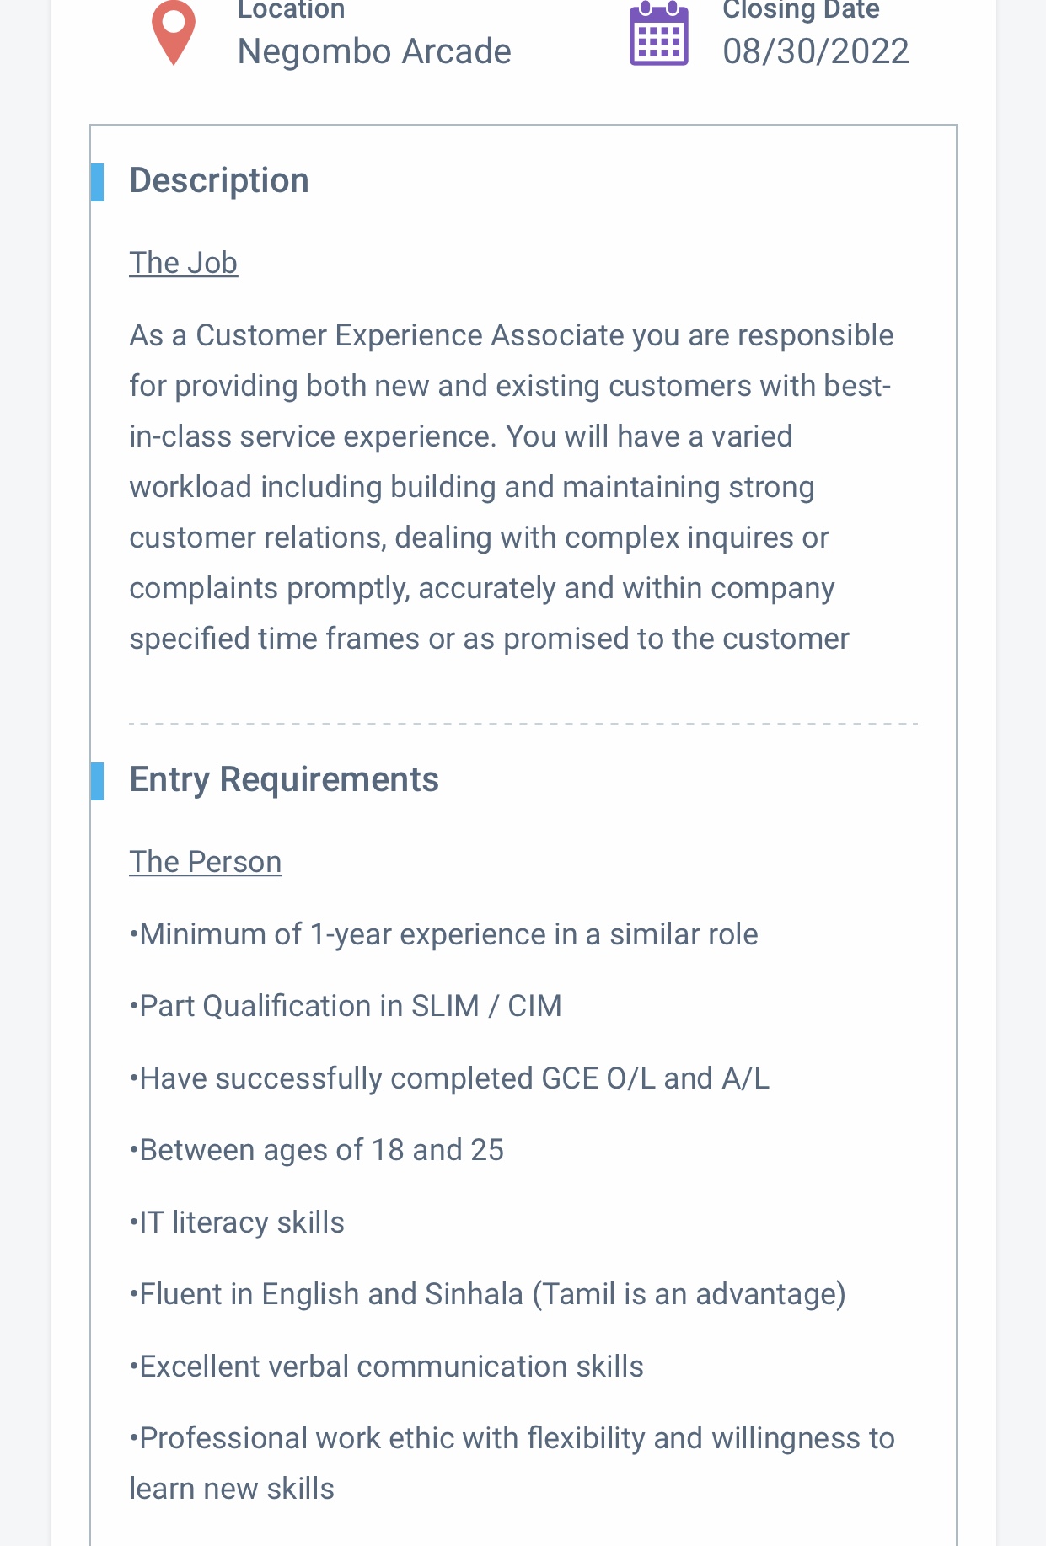
Task: Tap the purple calendar icon
Action: click(659, 34)
